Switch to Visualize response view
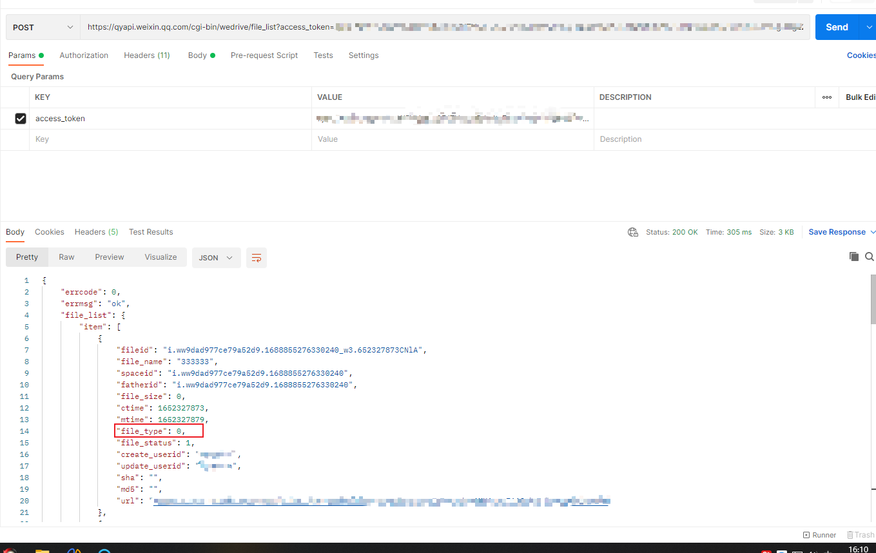 pos(161,257)
